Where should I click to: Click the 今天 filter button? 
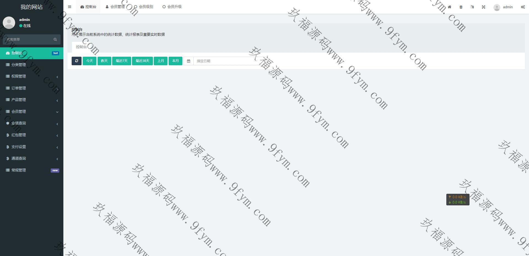pos(90,61)
